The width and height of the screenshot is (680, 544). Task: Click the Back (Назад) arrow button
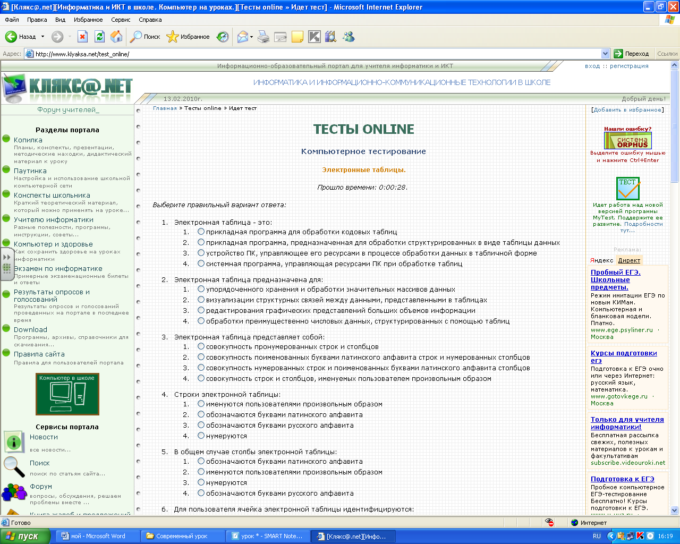pos(20,37)
